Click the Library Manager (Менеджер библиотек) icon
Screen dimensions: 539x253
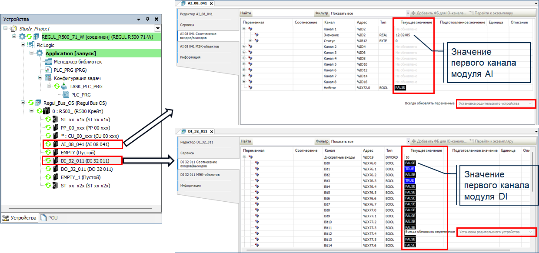click(48, 62)
